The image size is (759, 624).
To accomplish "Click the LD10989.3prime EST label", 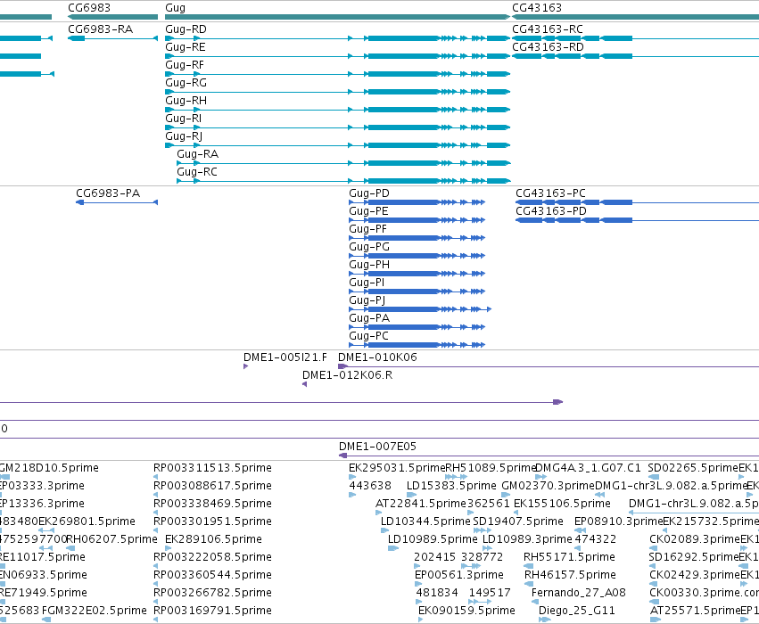I will pos(528,539).
